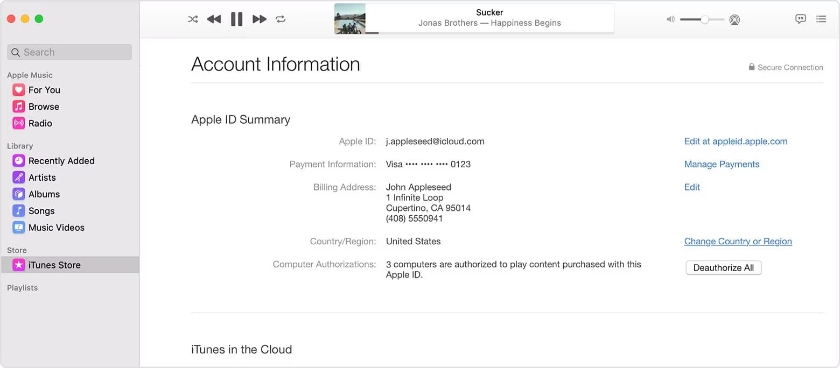Screen dimensions: 840x368
Task: Pause the currently playing song
Action: coord(236,19)
